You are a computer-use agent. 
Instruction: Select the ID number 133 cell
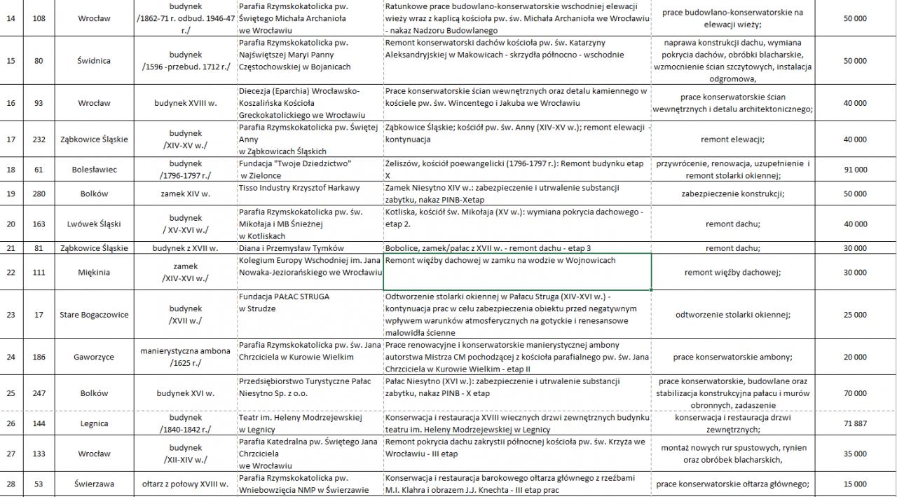coord(39,454)
